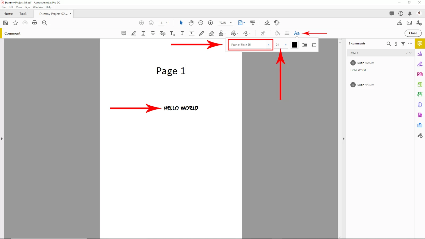Zoom out with the minus button
Image resolution: width=425 pixels, height=239 pixels.
click(x=201, y=23)
